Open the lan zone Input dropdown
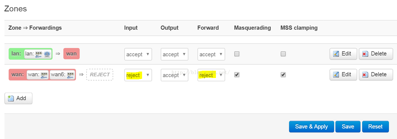This screenshot has height=139, width=397. pos(138,54)
